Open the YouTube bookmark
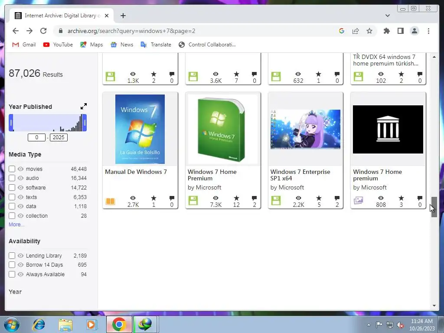The height and width of the screenshot is (333, 444). coord(58,45)
